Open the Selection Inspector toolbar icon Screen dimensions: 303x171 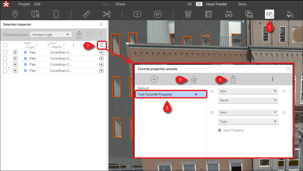point(269,14)
